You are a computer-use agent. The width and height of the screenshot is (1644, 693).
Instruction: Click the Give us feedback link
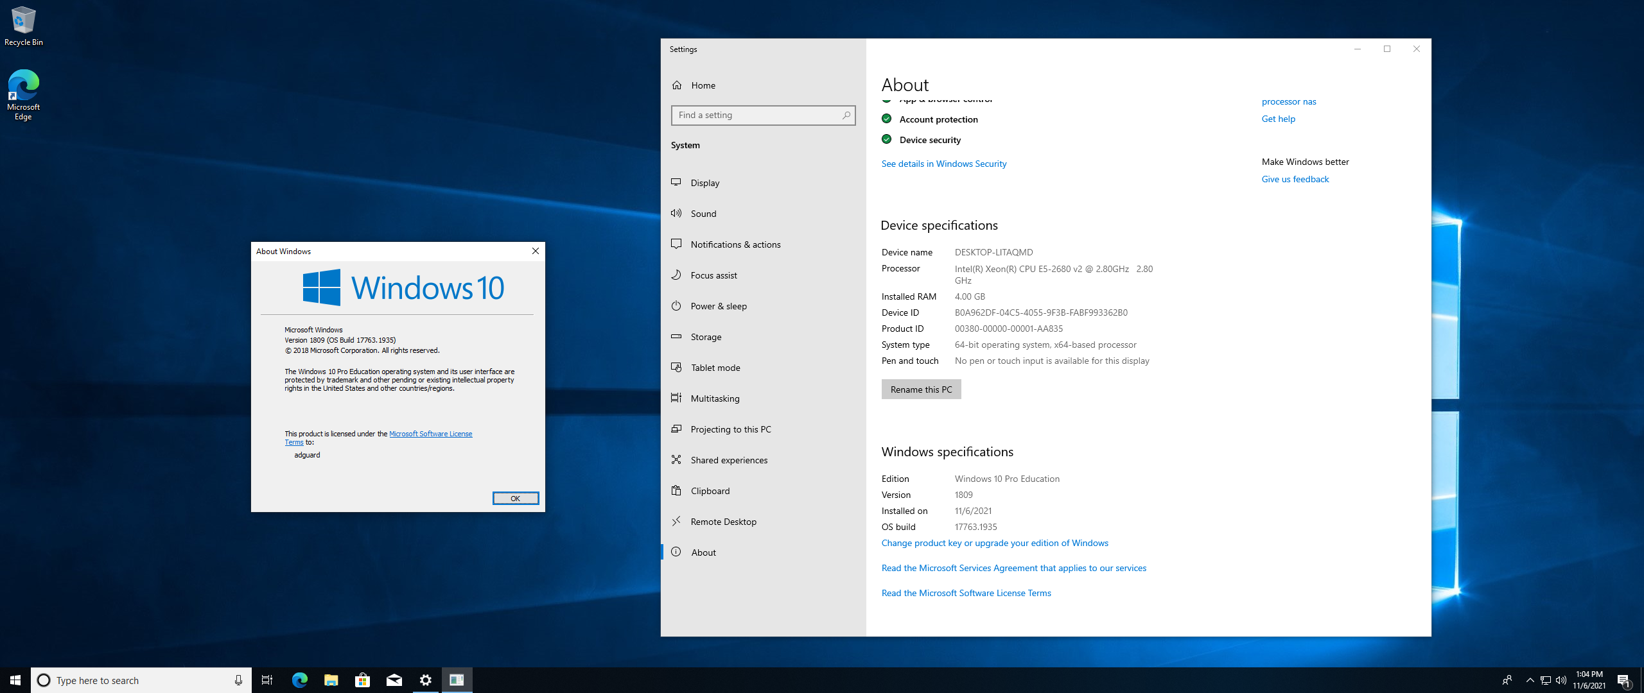point(1295,179)
